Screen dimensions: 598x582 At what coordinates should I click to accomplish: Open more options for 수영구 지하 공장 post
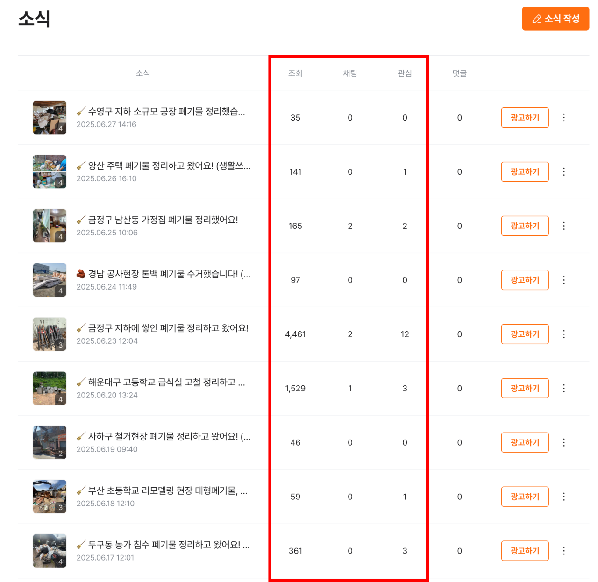point(564,118)
